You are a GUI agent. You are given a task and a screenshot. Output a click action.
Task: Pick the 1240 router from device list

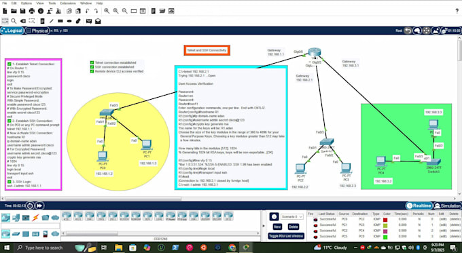pos(159,216)
